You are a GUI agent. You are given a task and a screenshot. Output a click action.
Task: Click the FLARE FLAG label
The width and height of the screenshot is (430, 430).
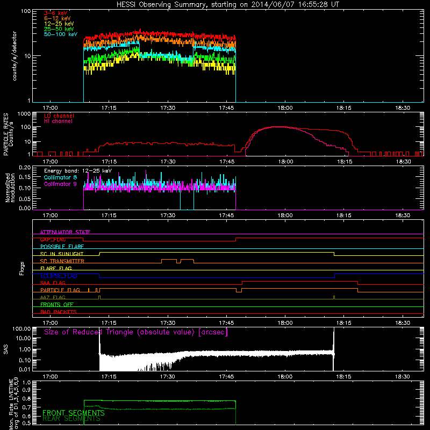pyautogui.click(x=56, y=268)
